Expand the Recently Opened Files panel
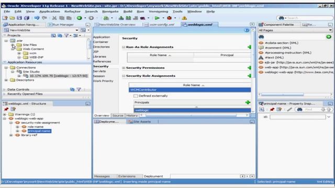335x188 pixels. (x=4, y=94)
